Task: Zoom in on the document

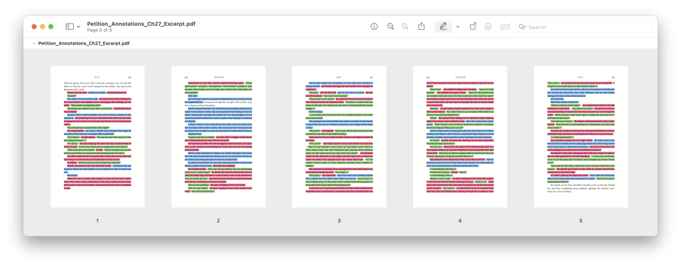Action: click(x=405, y=27)
